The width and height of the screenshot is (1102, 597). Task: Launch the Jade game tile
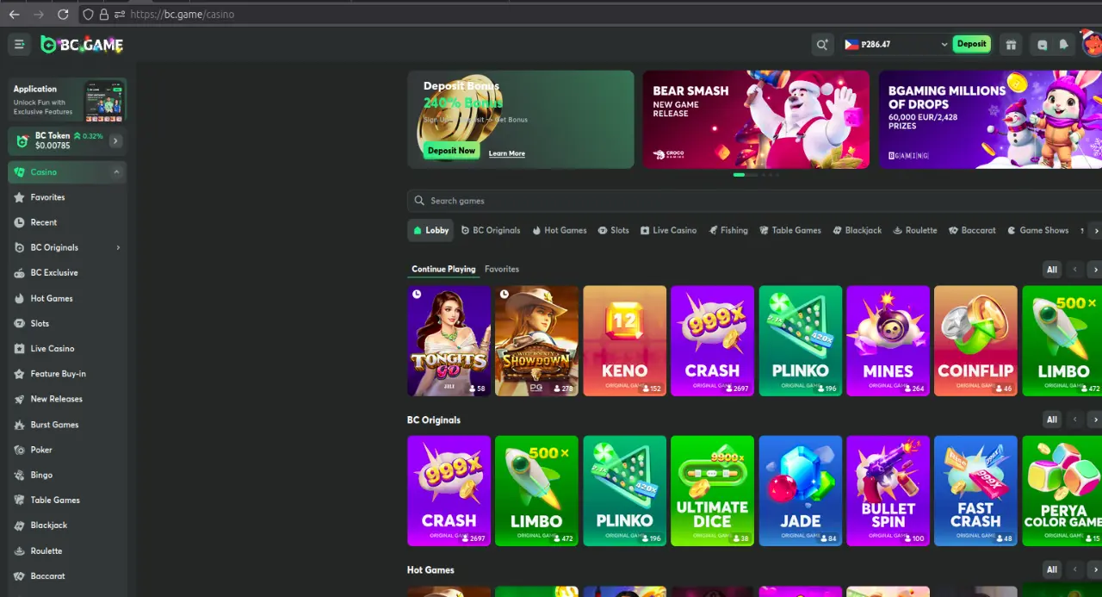point(800,491)
